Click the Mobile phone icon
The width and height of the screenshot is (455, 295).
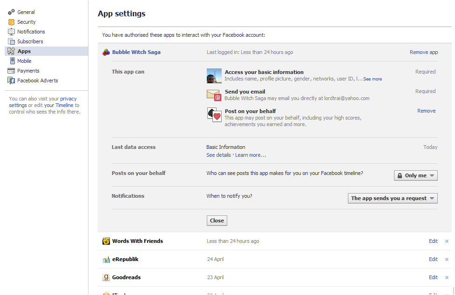point(12,61)
